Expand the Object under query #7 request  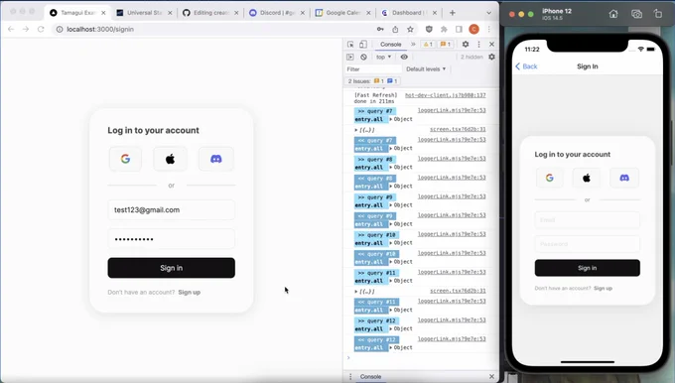(401, 119)
